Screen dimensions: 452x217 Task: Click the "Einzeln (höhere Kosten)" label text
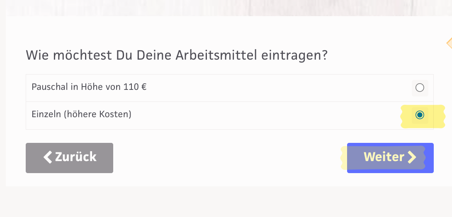tap(81, 114)
